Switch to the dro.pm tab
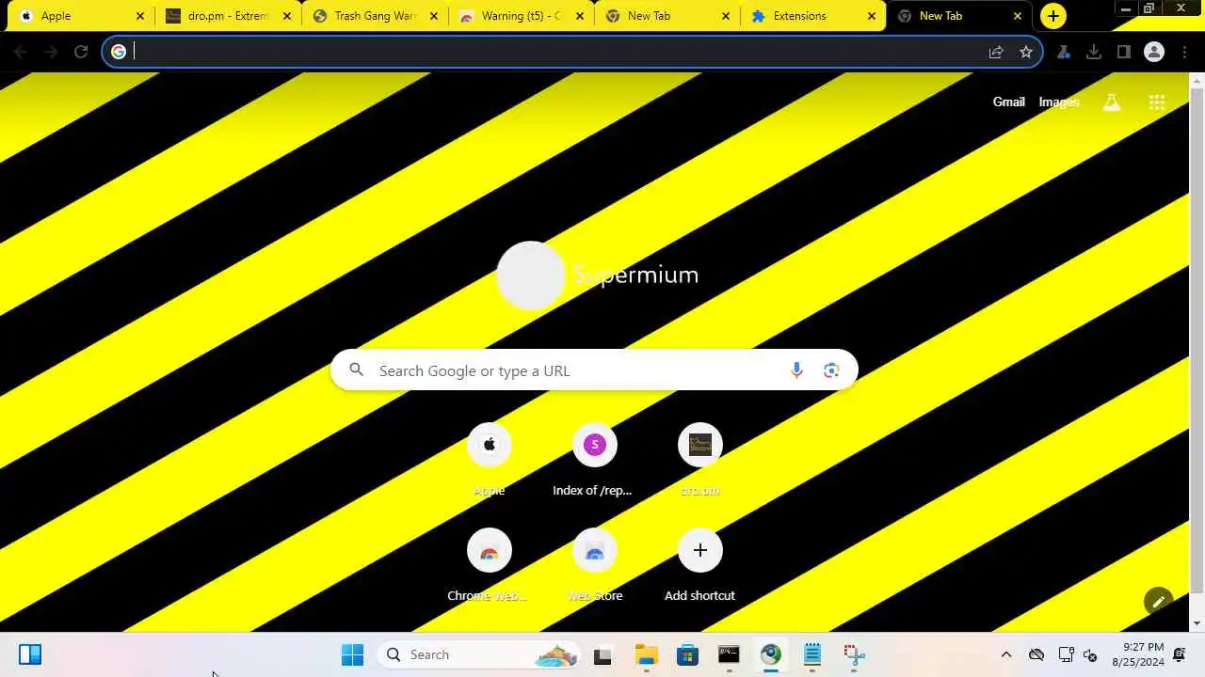The image size is (1205, 677). 229,16
